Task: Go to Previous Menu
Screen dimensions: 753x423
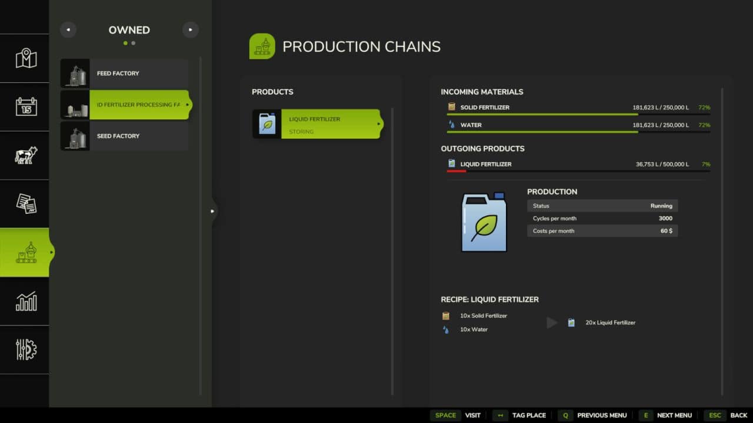Action: [x=593, y=415]
